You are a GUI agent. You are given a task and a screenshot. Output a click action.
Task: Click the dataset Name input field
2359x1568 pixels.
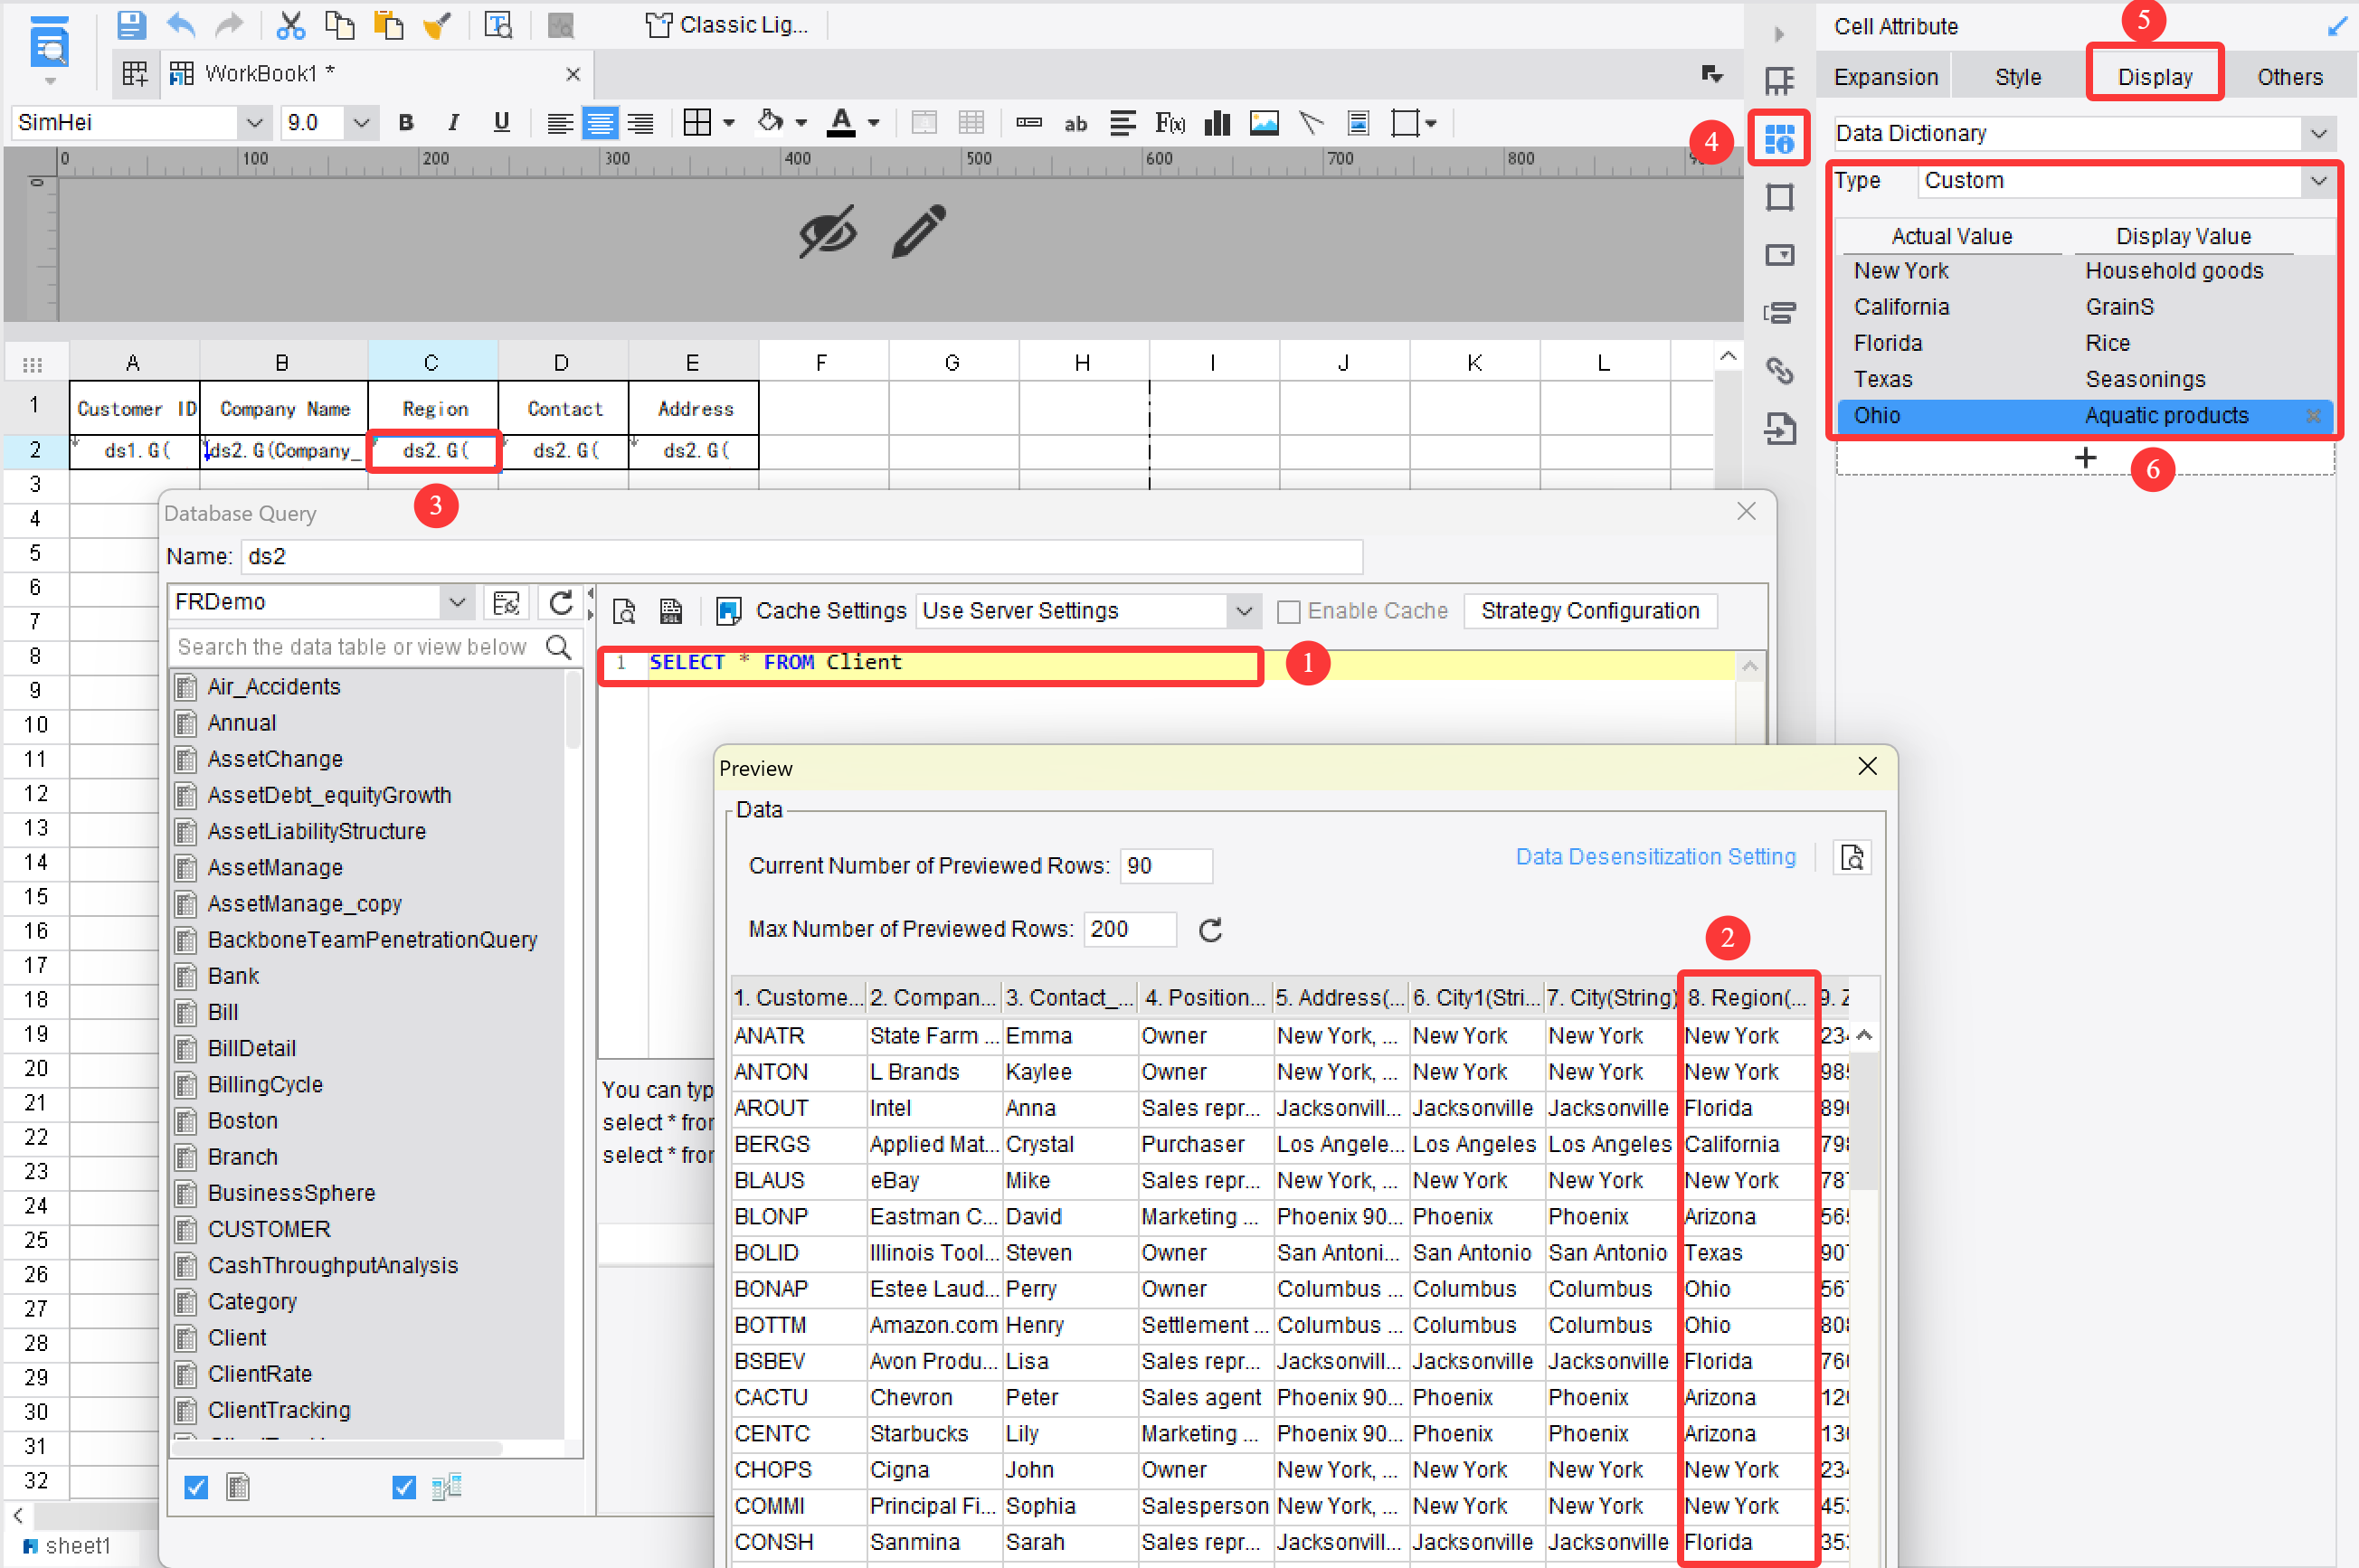click(801, 557)
